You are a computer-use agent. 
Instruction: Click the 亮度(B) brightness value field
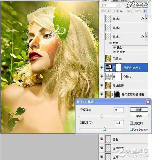tap(119, 110)
